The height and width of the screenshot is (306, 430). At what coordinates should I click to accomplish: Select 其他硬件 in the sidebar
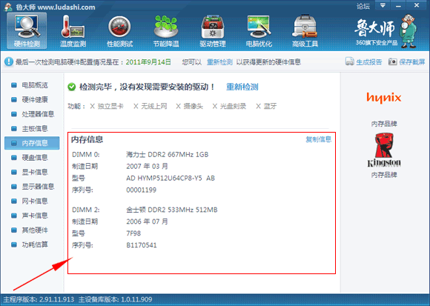[x=32, y=230]
